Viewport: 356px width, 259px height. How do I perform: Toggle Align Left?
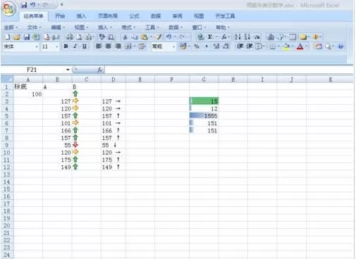[99, 46]
